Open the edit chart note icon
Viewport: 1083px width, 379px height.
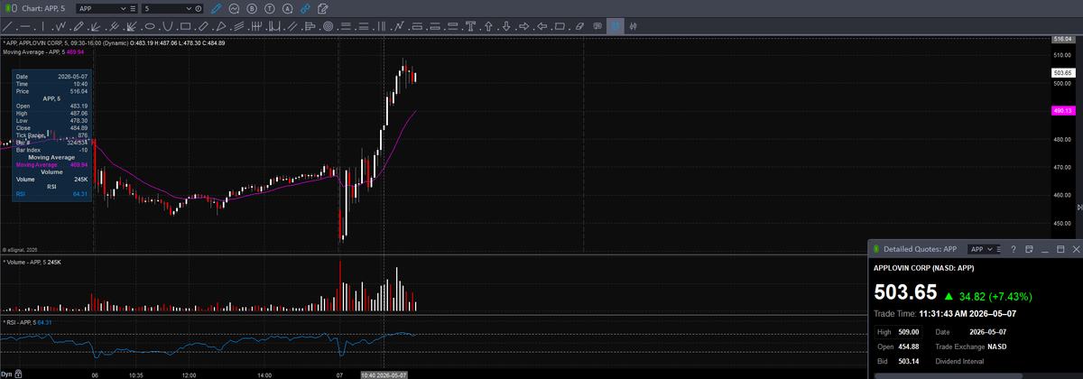[x=321, y=8]
